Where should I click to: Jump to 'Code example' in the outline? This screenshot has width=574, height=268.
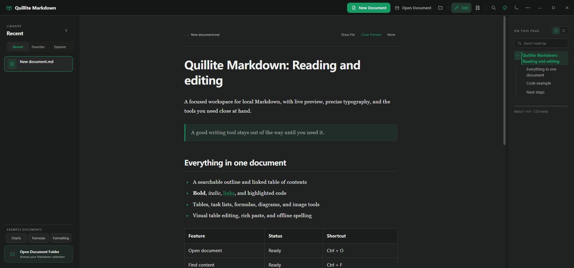[539, 83]
